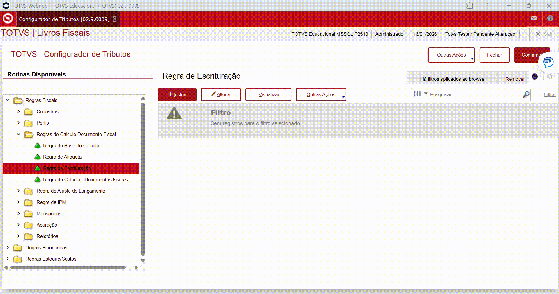
Task: Click the dark round icon beside Remover
Action: [535, 76]
